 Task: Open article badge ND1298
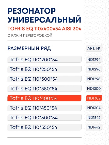[94, 79]
